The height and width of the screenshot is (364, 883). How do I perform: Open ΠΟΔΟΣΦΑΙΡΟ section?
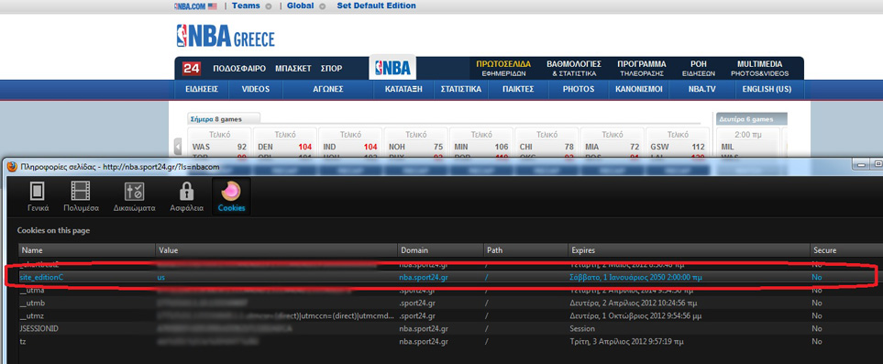[239, 69]
